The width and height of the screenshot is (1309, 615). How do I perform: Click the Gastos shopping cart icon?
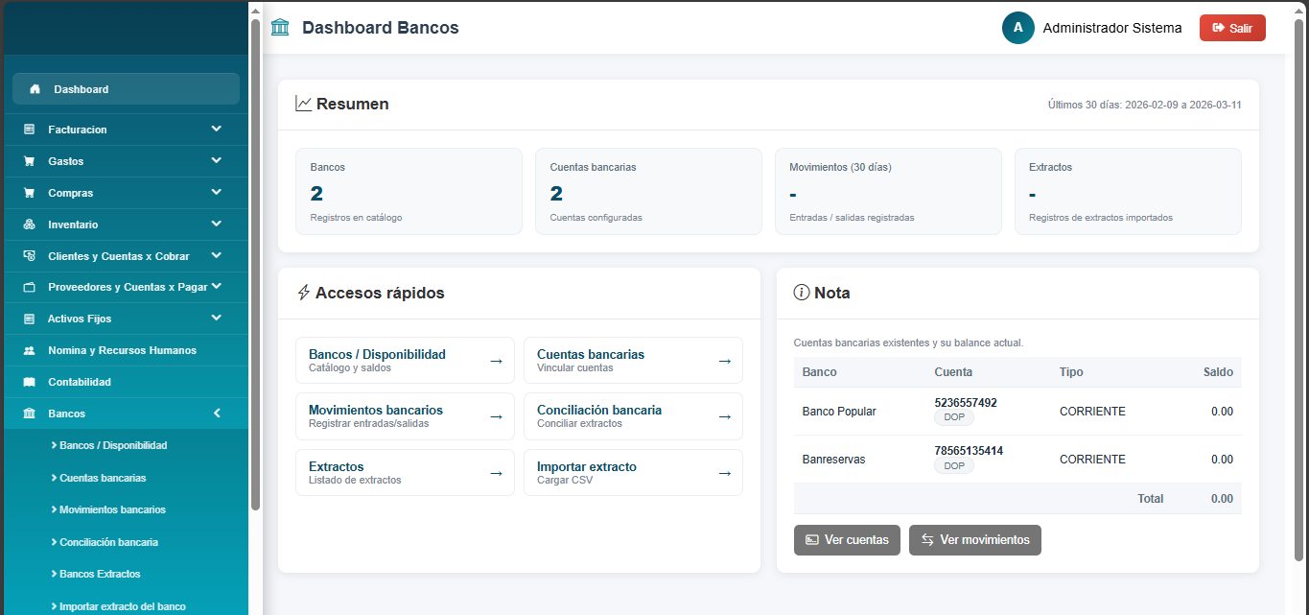[x=29, y=161]
